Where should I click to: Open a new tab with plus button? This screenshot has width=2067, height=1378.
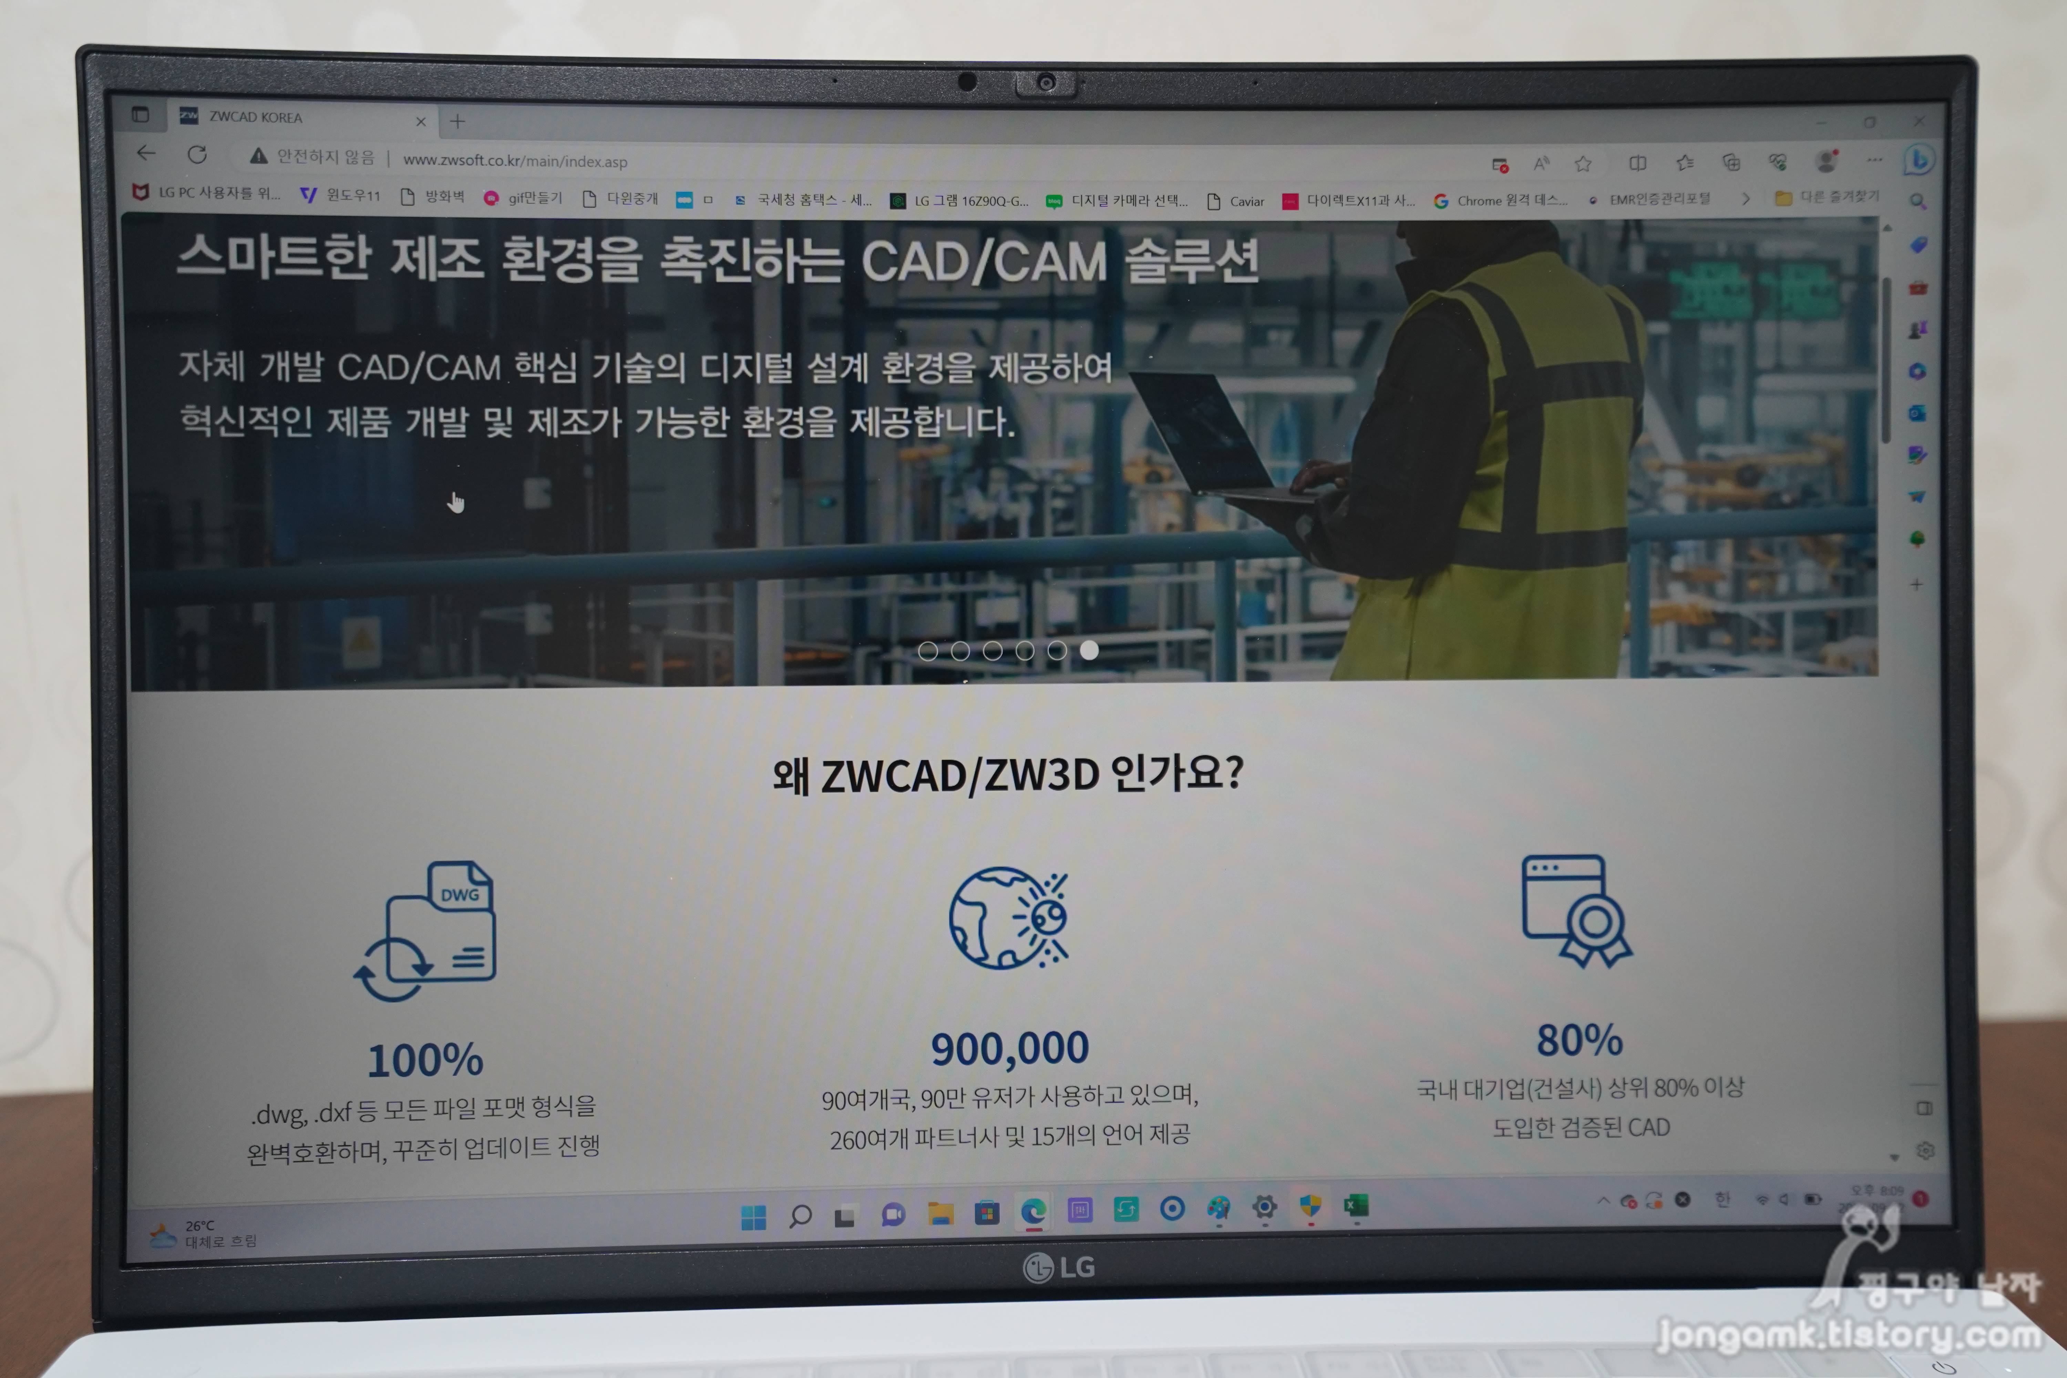(457, 121)
